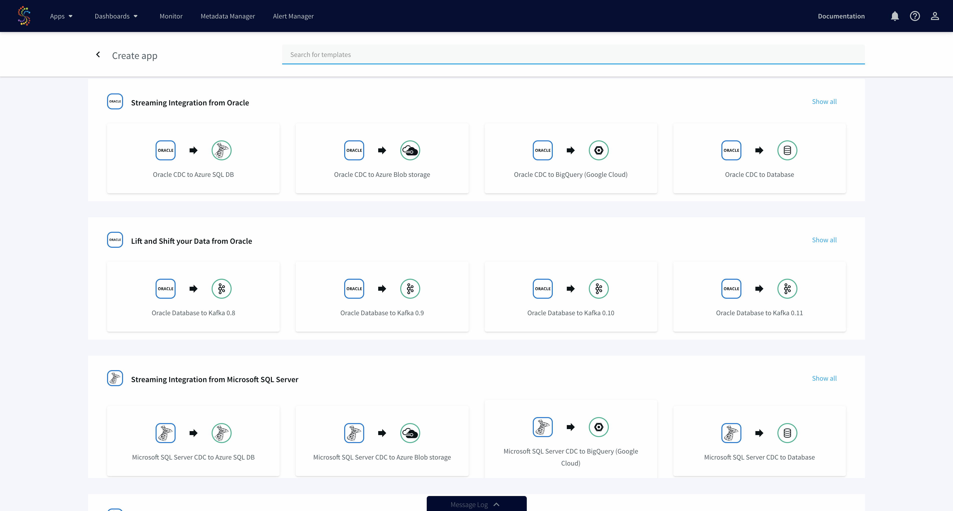This screenshot has height=511, width=953.
Task: Open the Documentation link
Action: click(x=841, y=16)
